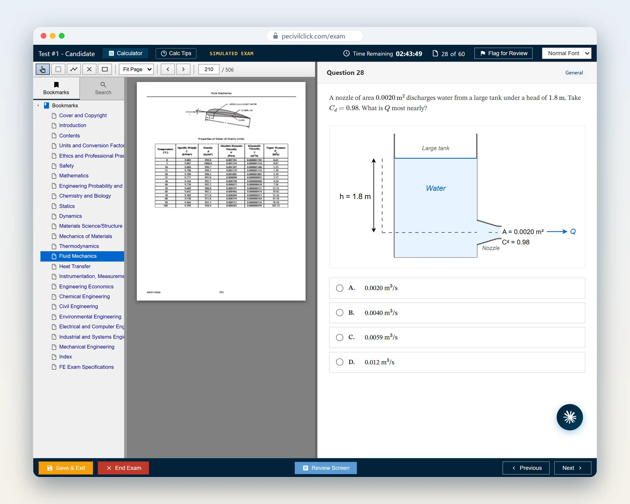Click the browser address bar

(x=315, y=36)
